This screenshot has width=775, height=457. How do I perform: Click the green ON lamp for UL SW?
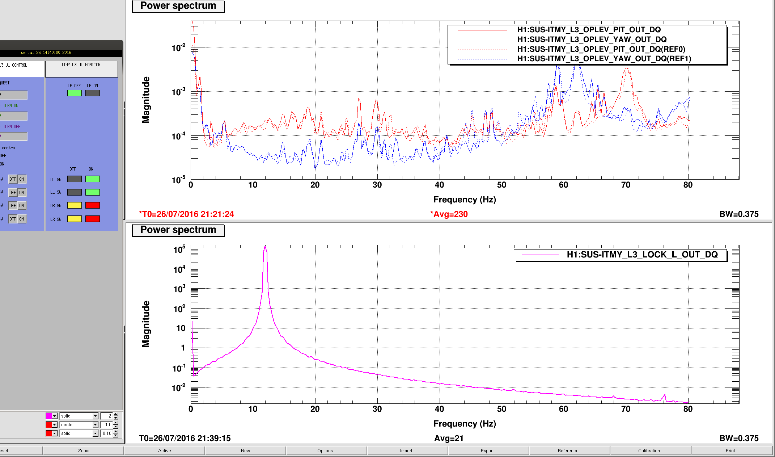tap(93, 179)
